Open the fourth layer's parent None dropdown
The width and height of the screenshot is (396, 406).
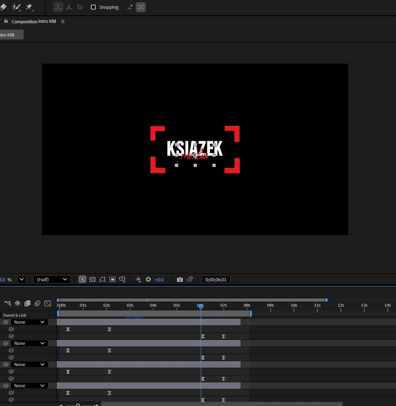point(29,386)
